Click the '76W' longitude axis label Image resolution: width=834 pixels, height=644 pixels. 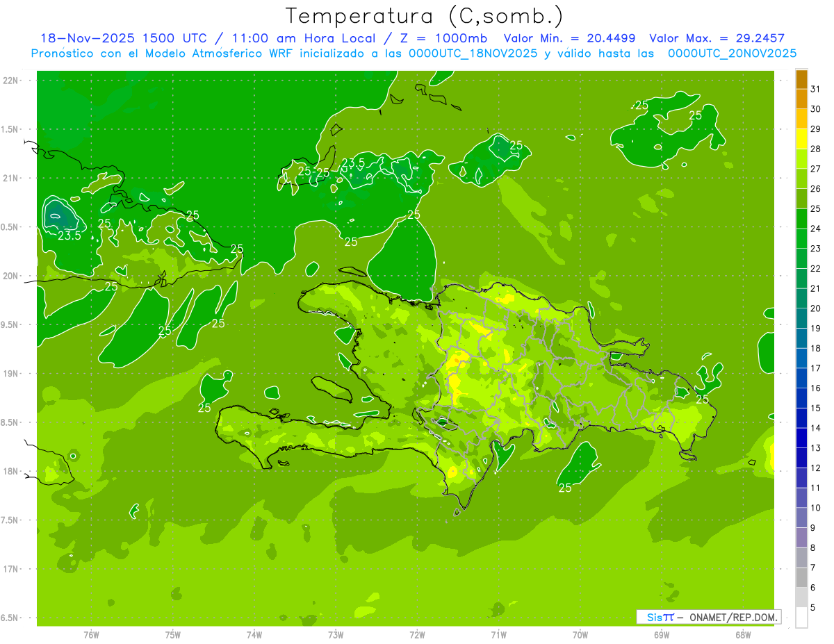pyautogui.click(x=91, y=635)
